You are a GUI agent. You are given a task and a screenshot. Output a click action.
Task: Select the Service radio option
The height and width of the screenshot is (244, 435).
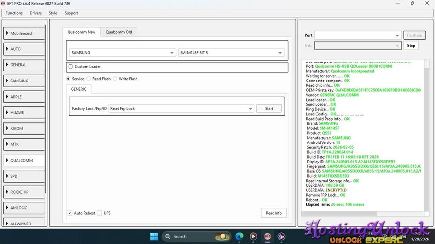(x=68, y=79)
